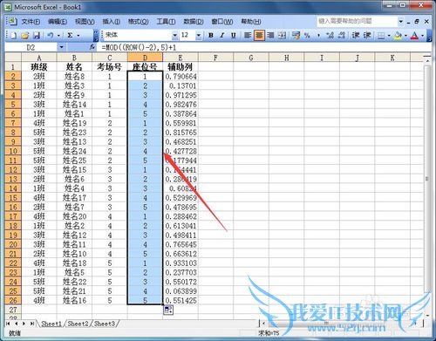
Task: Click the Merge and Center icon
Action: point(282,35)
